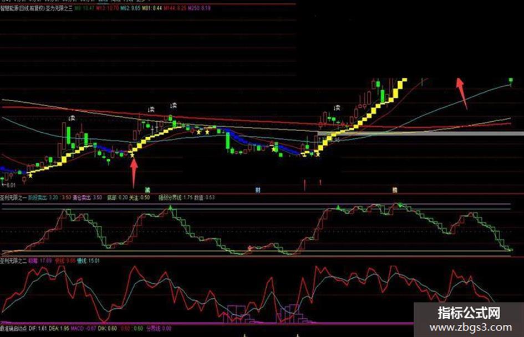Image resolution: width=524 pixels, height=337 pixels.
Task: Select the 圣利无限之二 indicator panel label
Action: (14, 261)
